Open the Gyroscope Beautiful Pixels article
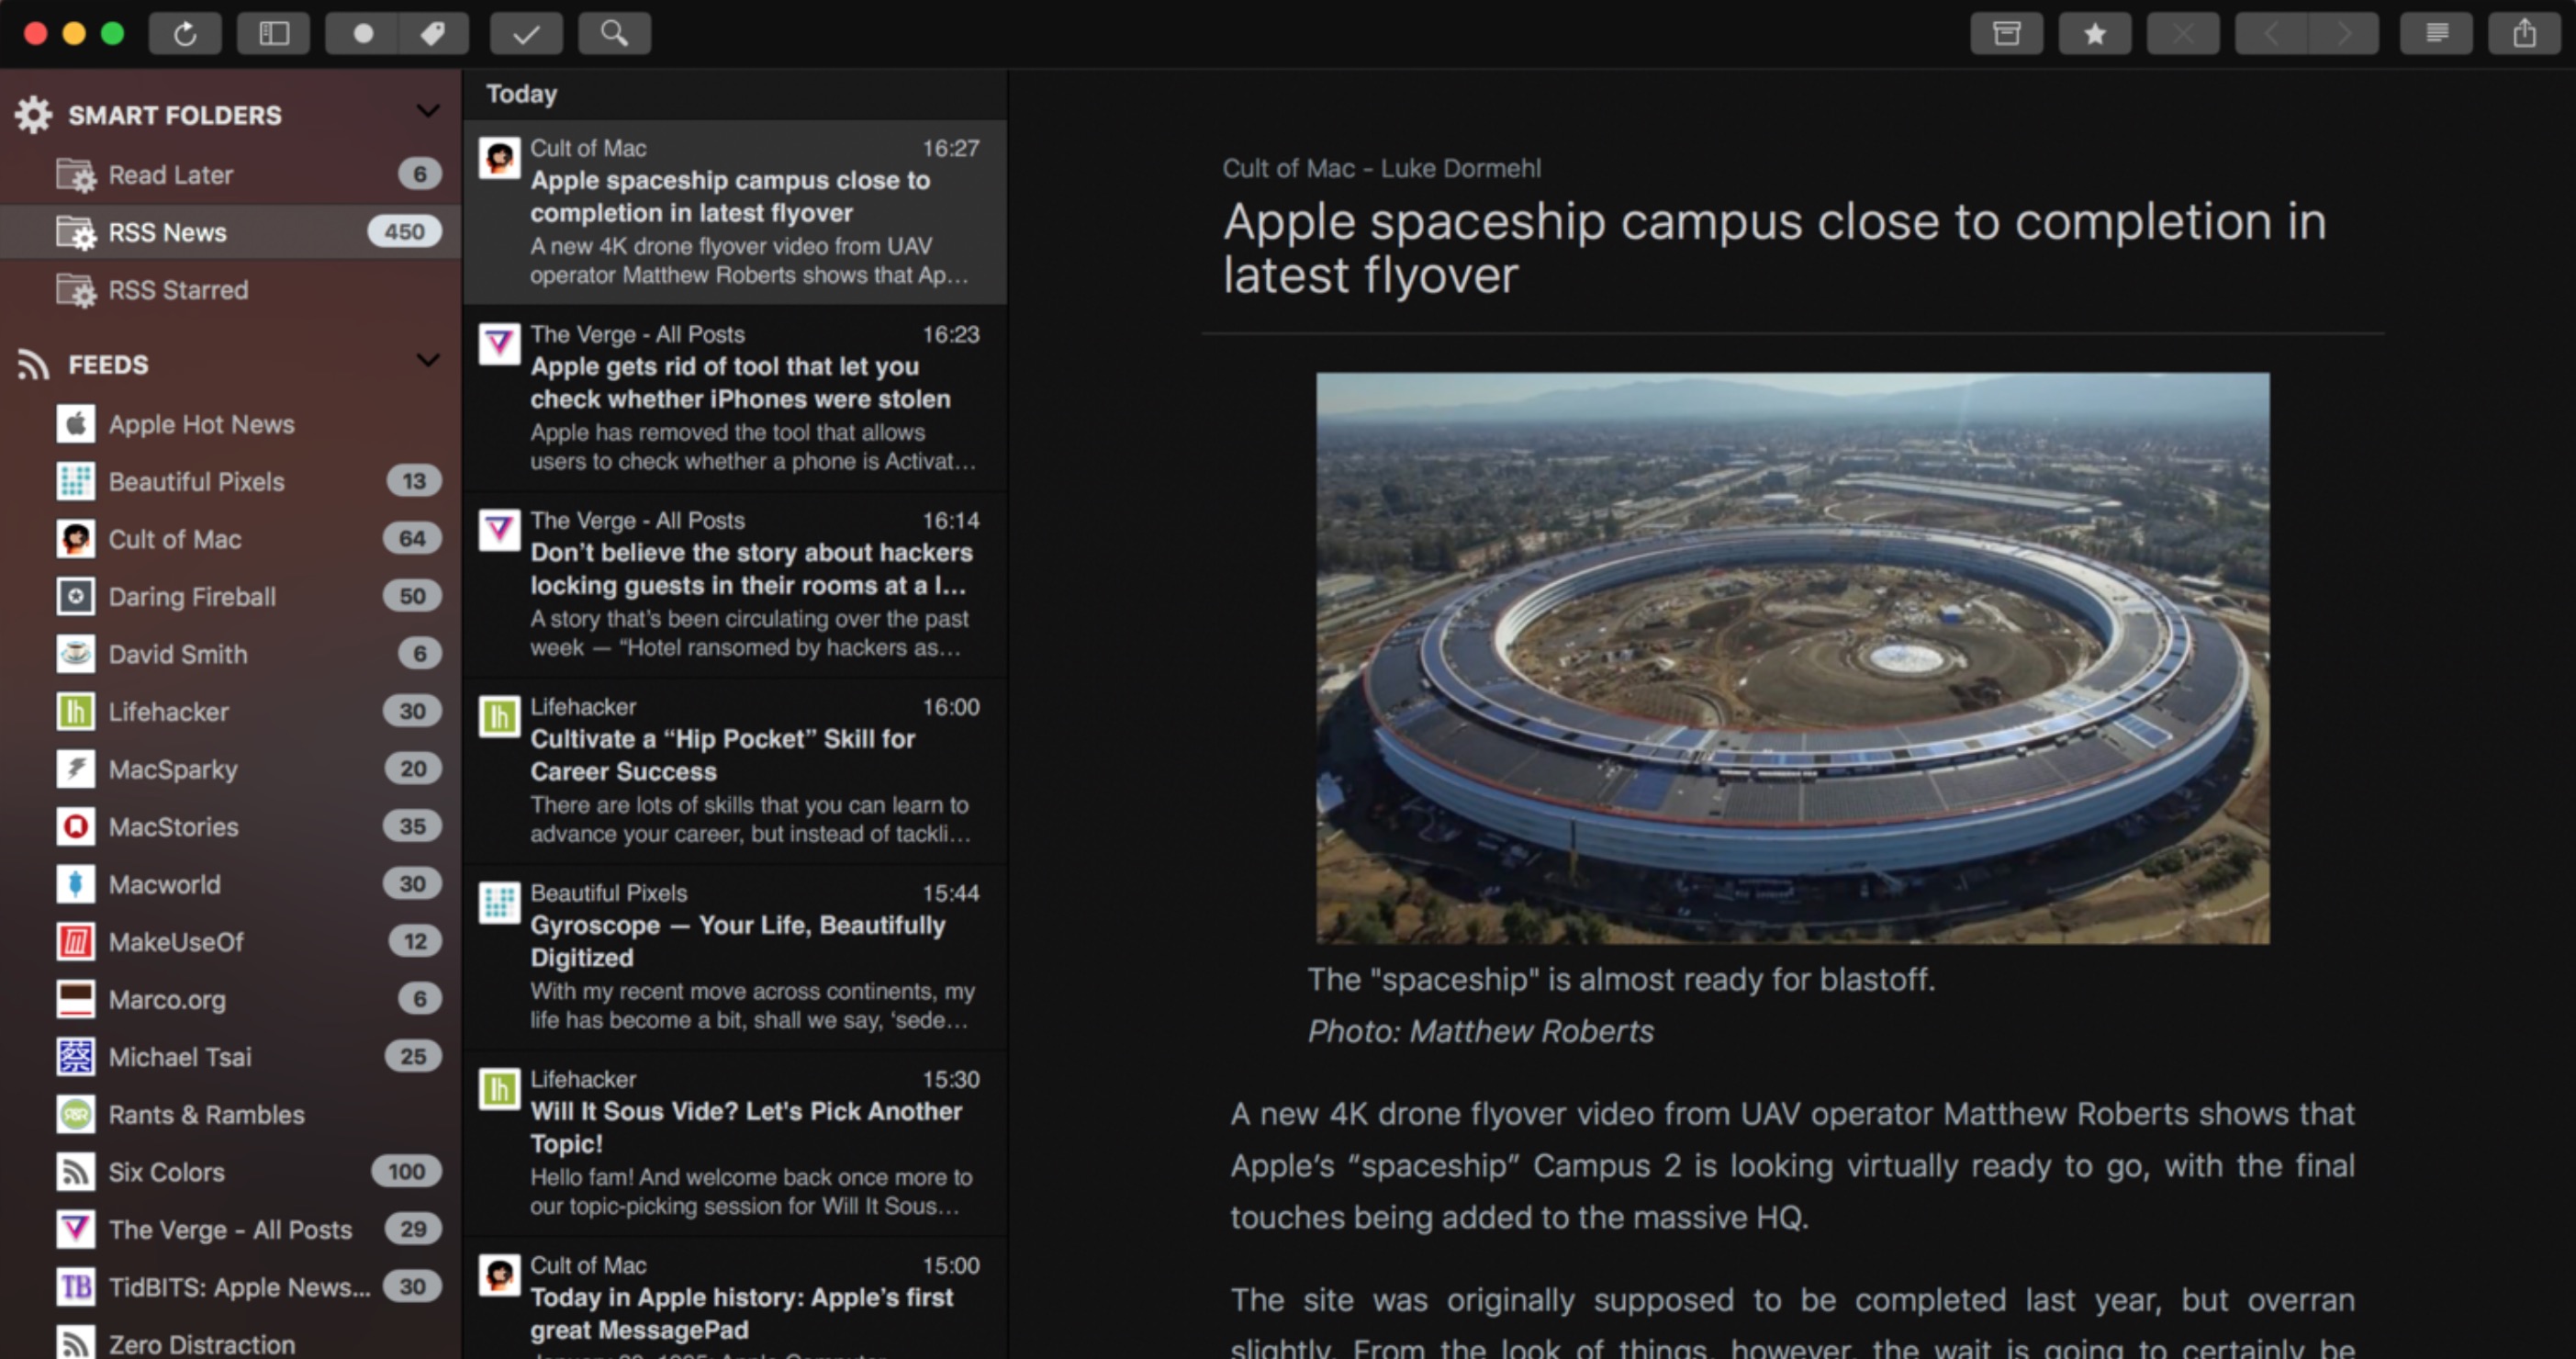The height and width of the screenshot is (1359, 2576). coord(735,956)
